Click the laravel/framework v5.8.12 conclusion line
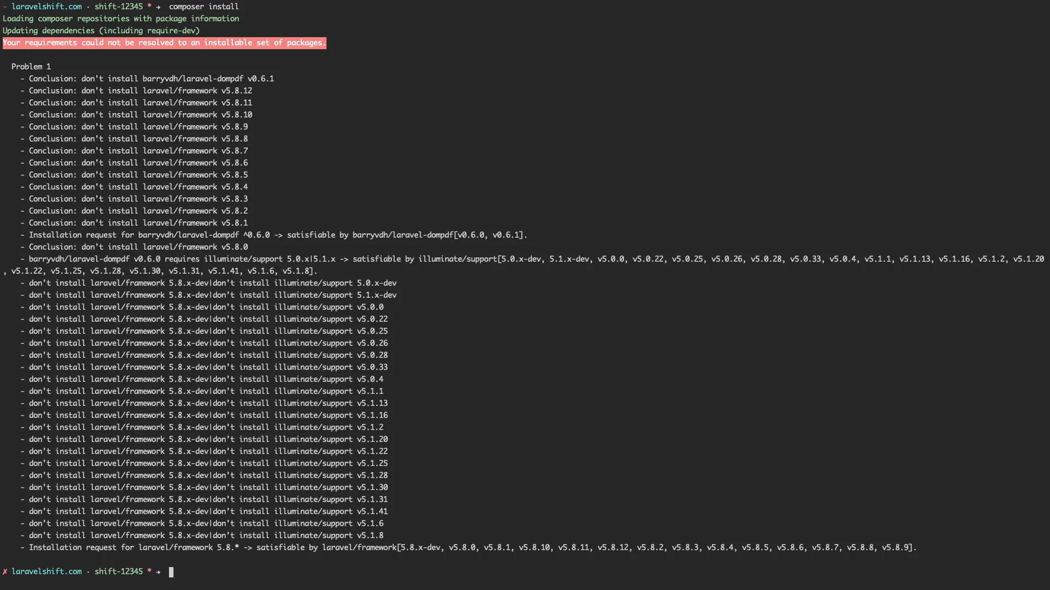The height and width of the screenshot is (590, 1050). [141, 91]
